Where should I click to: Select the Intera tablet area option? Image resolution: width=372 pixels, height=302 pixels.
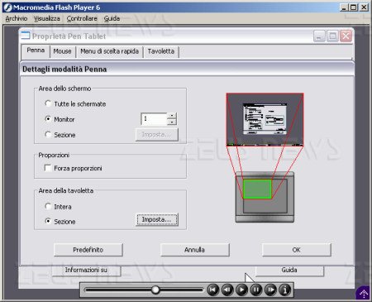[x=48, y=206]
